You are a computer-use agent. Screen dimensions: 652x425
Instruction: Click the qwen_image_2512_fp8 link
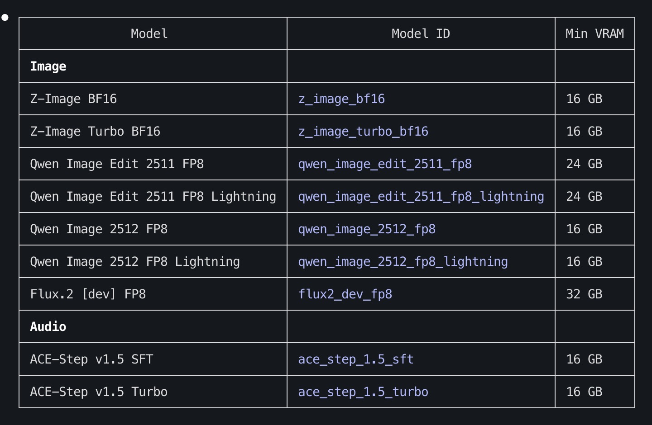[367, 229]
